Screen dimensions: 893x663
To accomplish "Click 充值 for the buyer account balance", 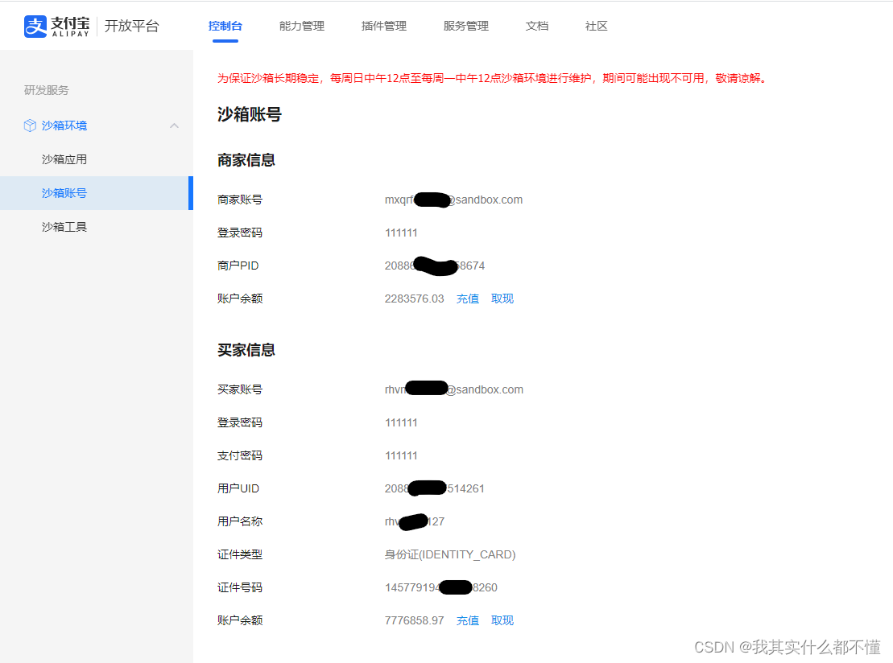I will [468, 620].
